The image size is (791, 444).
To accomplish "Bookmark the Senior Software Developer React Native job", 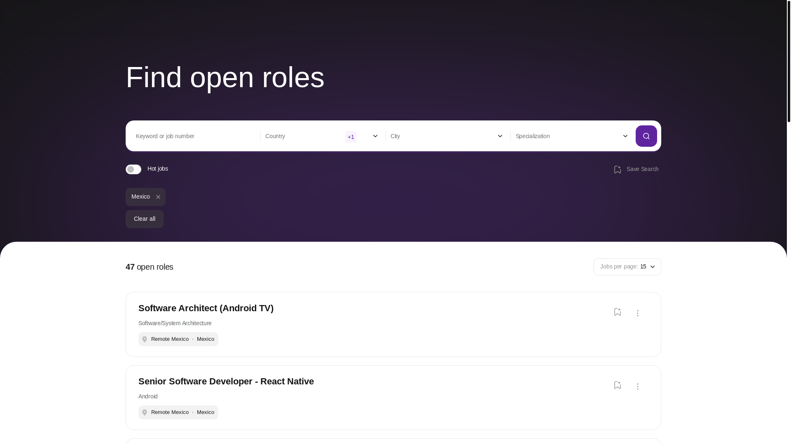I will [617, 385].
